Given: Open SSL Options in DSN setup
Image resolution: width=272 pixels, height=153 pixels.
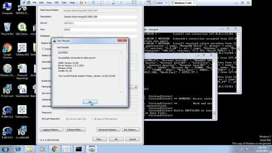Looking at the screenshot, I should 131,130.
